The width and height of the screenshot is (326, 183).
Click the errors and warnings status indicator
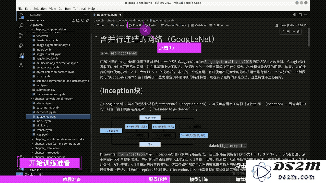pyautogui.click(x=30, y=175)
